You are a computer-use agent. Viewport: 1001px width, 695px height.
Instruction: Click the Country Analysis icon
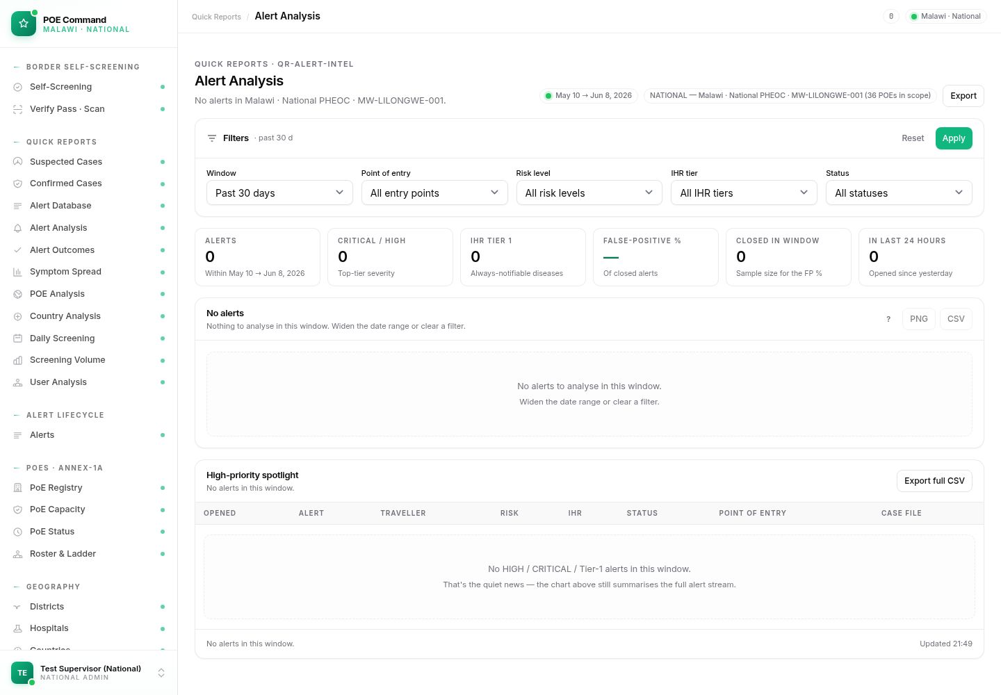pos(18,316)
